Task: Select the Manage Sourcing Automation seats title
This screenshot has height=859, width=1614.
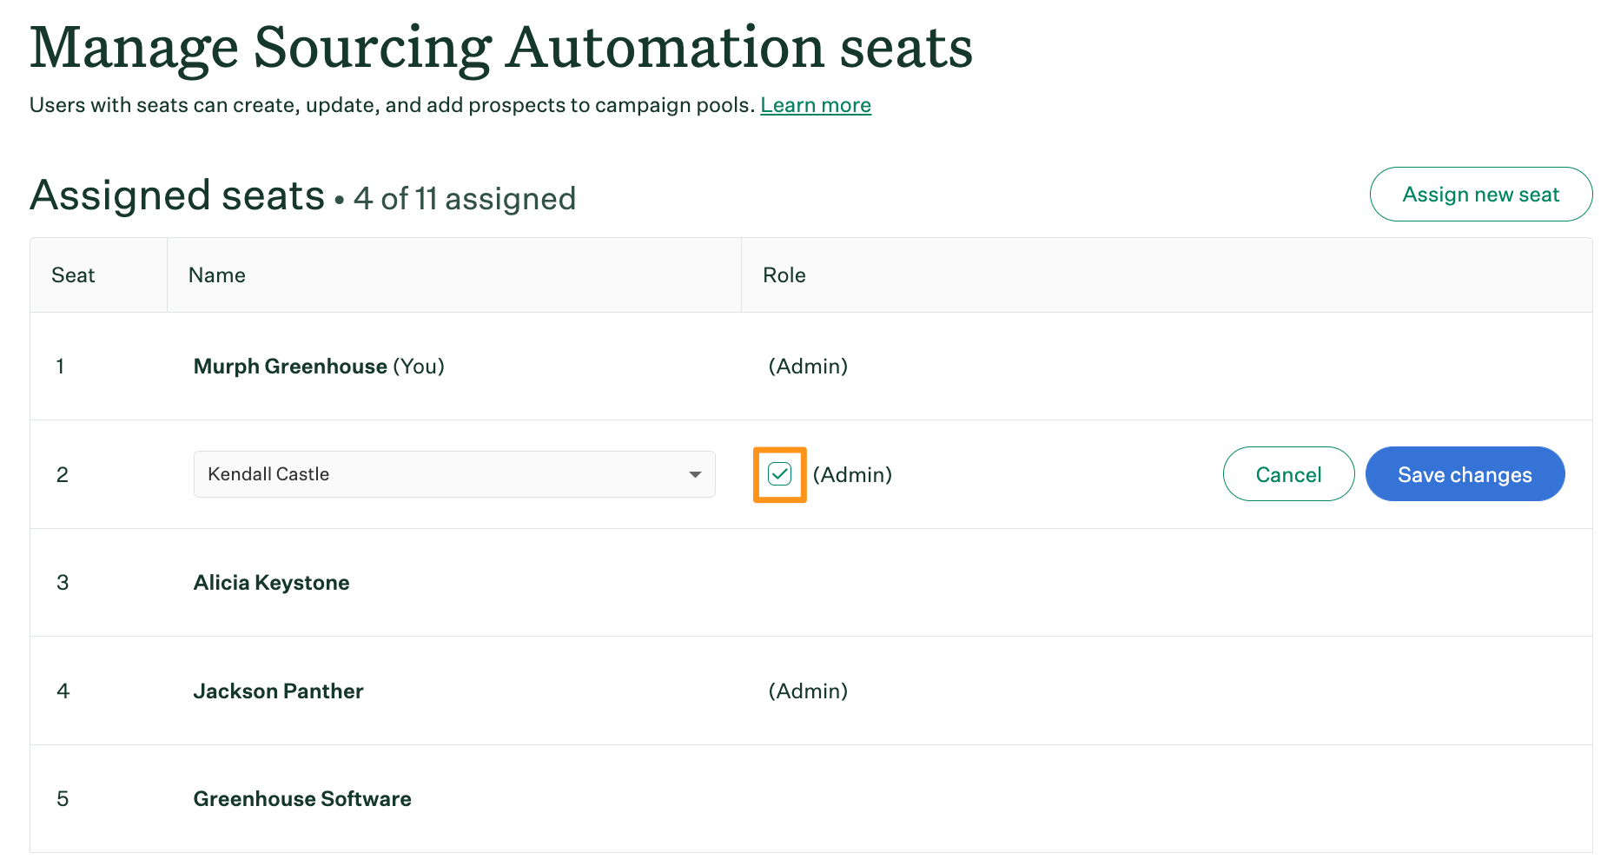Action: point(500,47)
